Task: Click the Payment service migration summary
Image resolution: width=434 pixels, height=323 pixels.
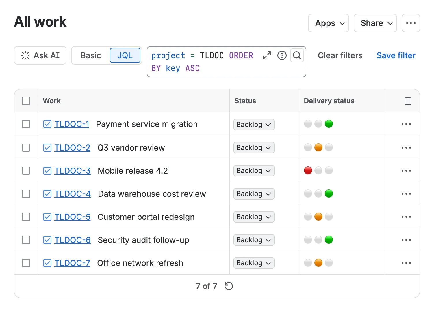Action: point(147,124)
